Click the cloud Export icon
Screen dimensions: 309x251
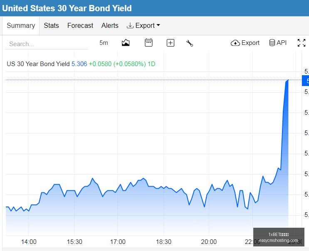235,43
